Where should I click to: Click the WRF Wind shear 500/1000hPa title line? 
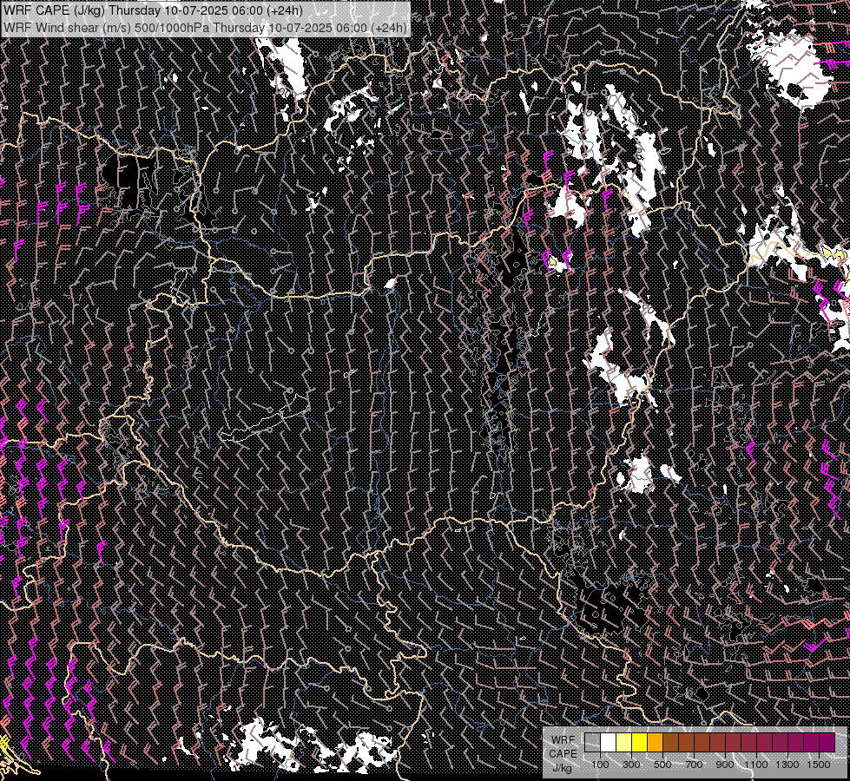206,27
